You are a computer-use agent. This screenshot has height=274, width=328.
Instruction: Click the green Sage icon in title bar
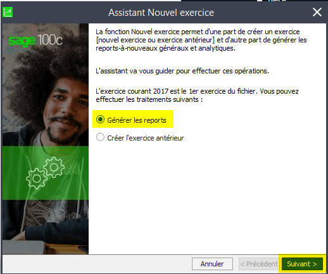coord(8,12)
